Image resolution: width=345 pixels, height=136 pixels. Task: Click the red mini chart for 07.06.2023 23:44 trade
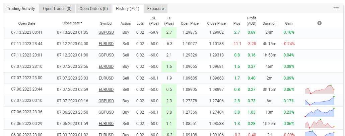tap(320, 90)
